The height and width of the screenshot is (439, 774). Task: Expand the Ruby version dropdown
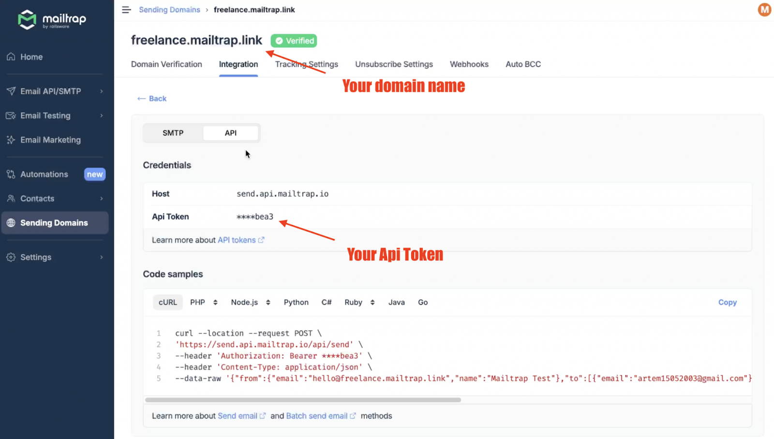click(372, 302)
